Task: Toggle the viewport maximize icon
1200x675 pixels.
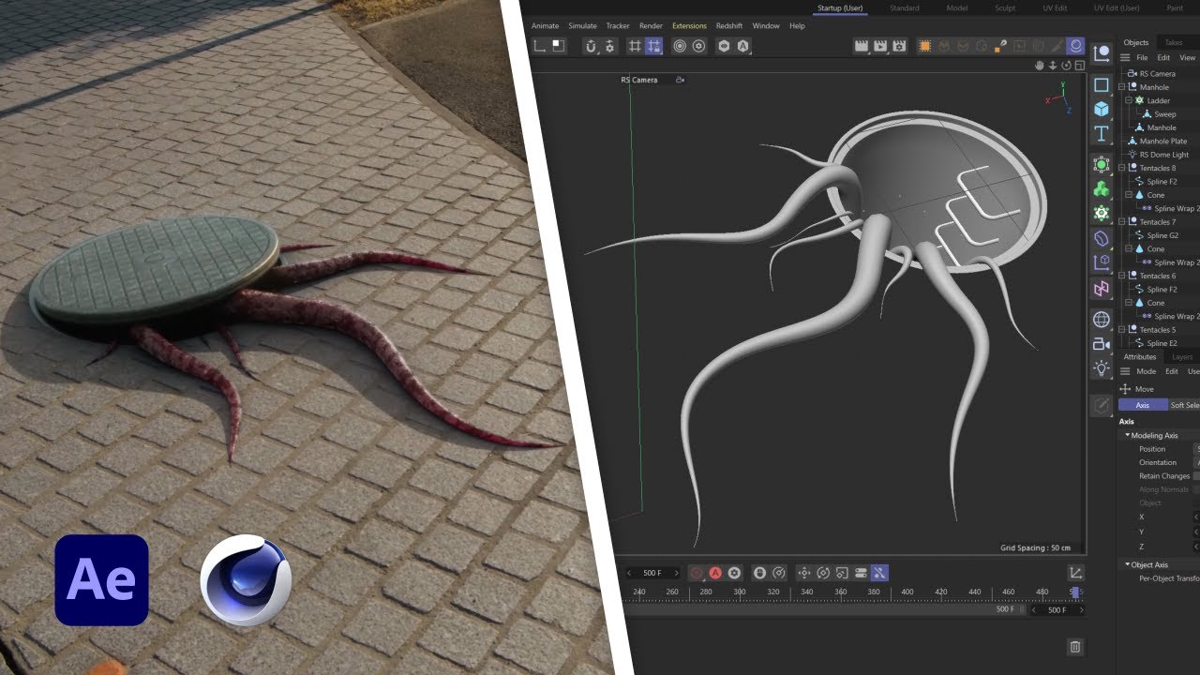Action: coord(1078,66)
